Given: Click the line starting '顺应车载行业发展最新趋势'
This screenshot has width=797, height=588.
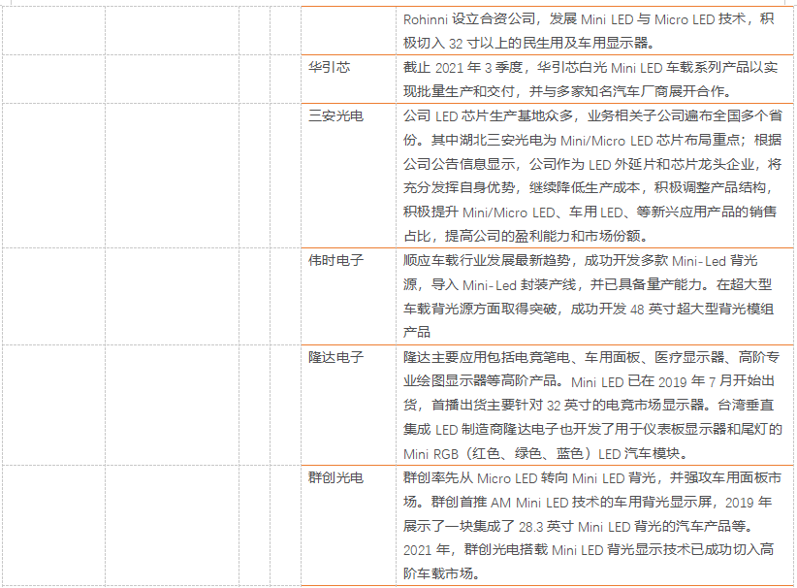Looking at the screenshot, I should [581, 261].
